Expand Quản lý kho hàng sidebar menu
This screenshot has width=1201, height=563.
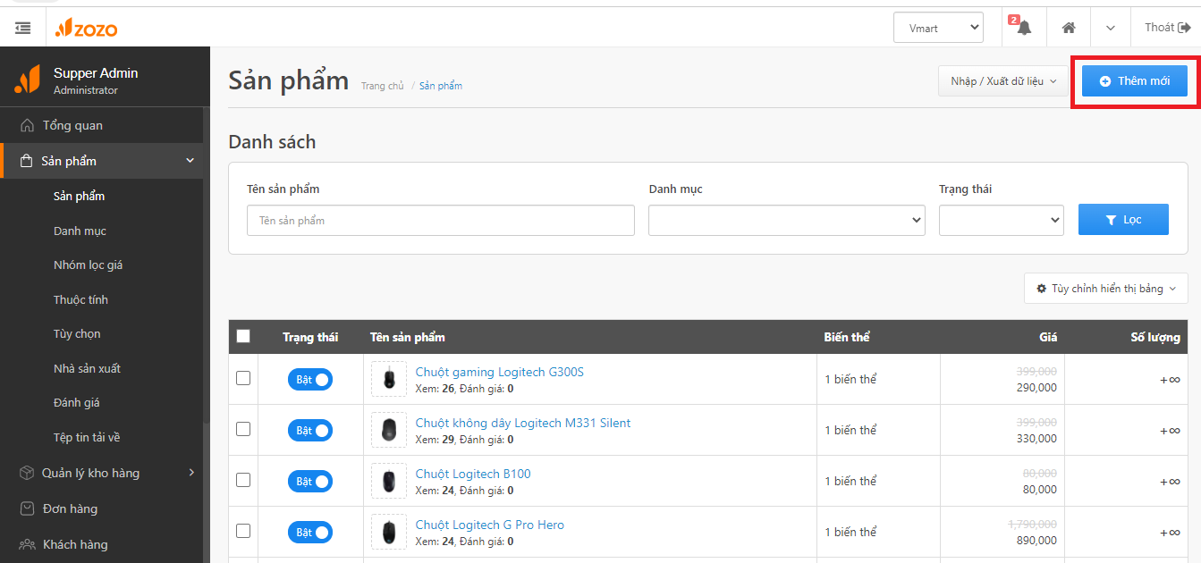point(101,473)
